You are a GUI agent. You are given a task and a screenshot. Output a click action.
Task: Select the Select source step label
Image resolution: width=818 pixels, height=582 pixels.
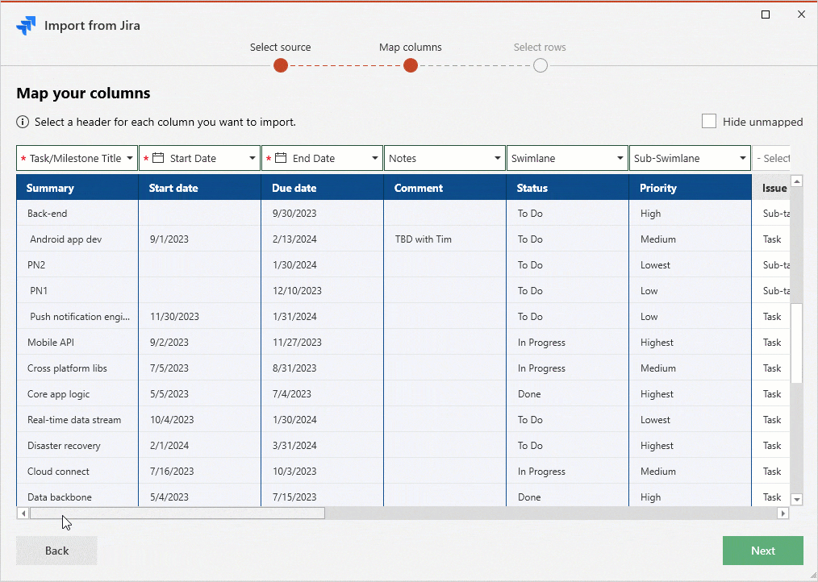coord(280,47)
